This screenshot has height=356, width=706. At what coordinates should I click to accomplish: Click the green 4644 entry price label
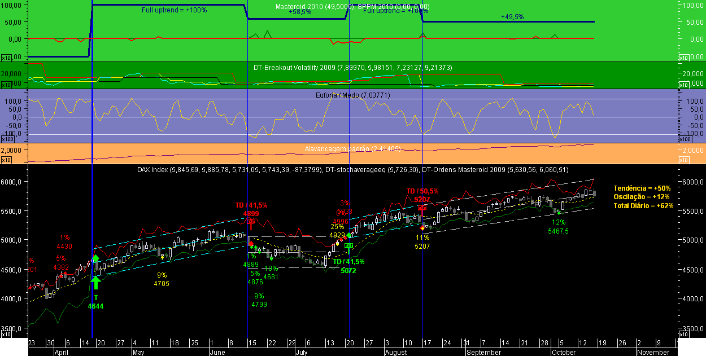(x=95, y=306)
